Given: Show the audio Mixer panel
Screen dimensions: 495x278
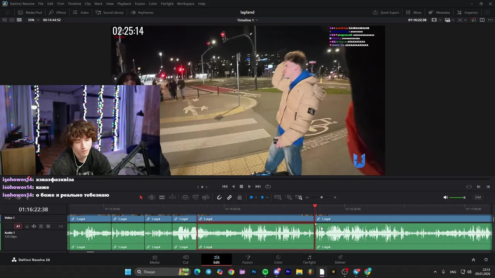Looking at the screenshot, I should 414,12.
